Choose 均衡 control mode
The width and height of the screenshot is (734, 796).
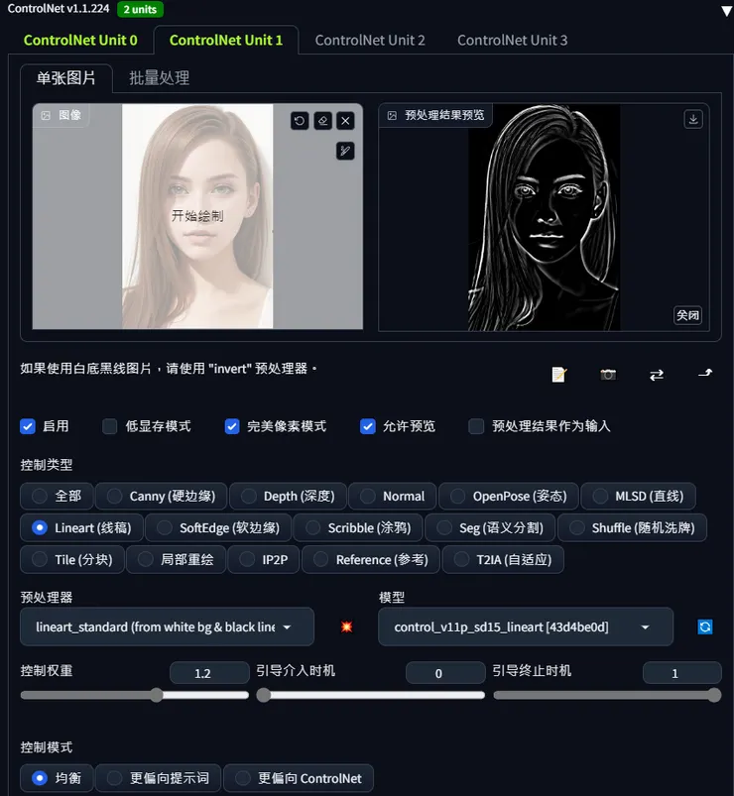pyautogui.click(x=57, y=778)
